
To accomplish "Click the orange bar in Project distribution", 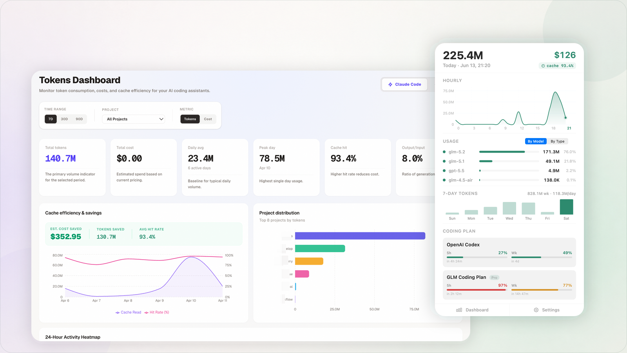I will 309,261.
